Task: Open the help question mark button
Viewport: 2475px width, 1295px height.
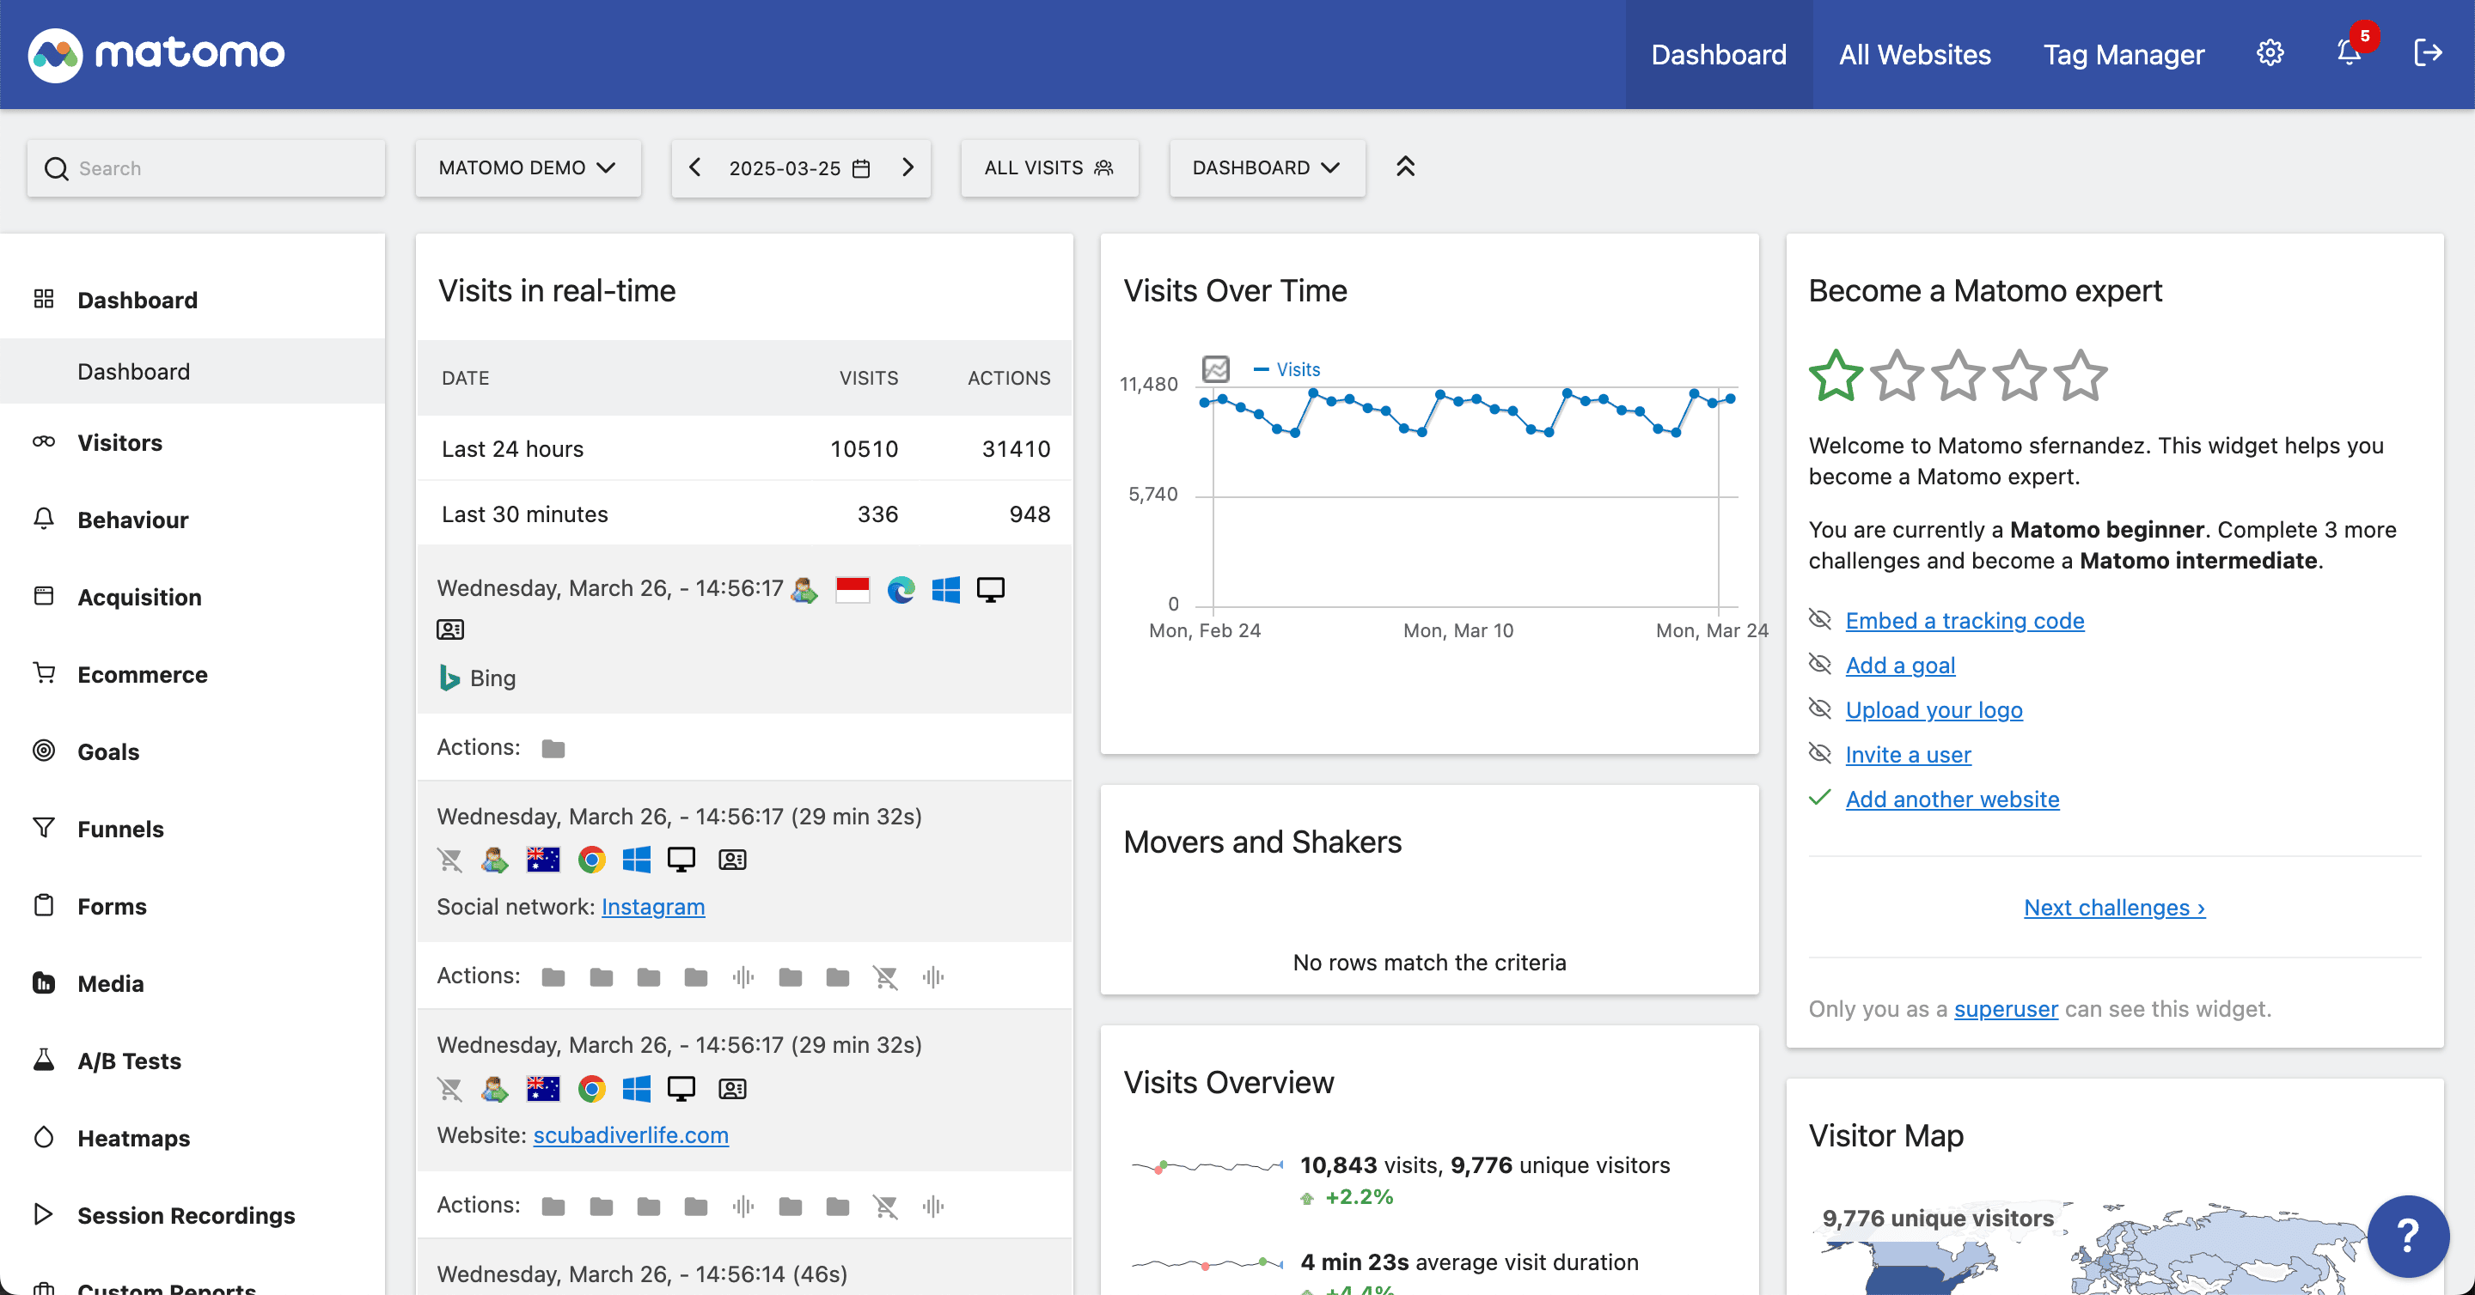Action: [x=2408, y=1236]
